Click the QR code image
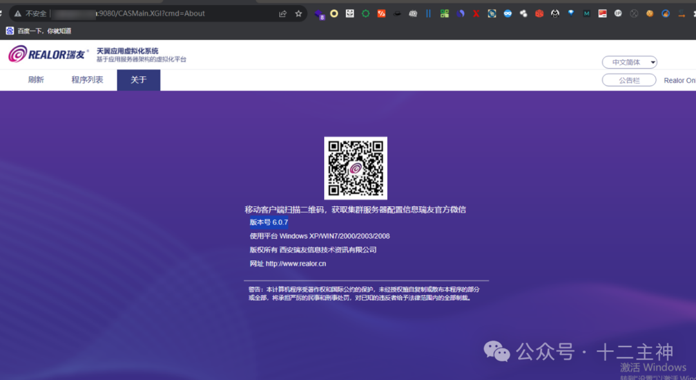The width and height of the screenshot is (696, 380). tap(355, 168)
